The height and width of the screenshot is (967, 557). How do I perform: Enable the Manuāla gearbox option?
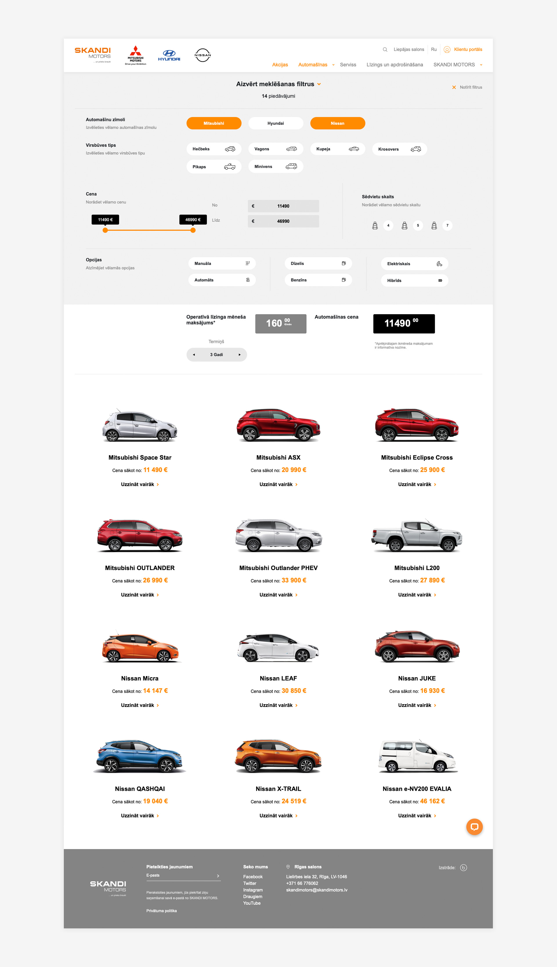point(222,263)
